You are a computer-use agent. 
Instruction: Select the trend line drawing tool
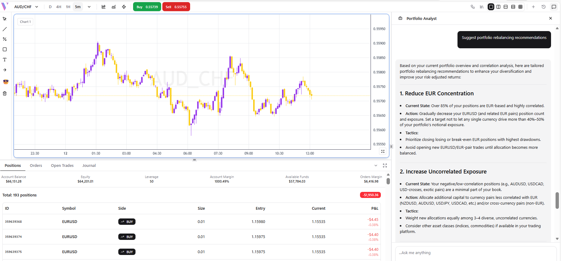(x=5, y=29)
